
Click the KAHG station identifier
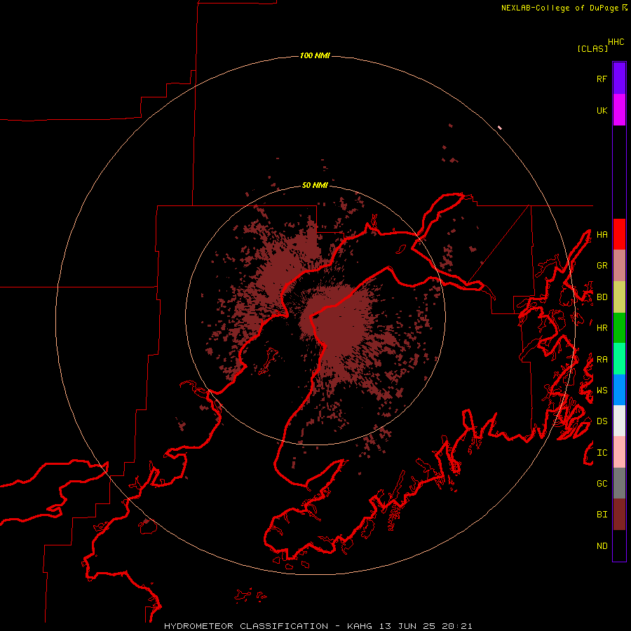coord(360,626)
